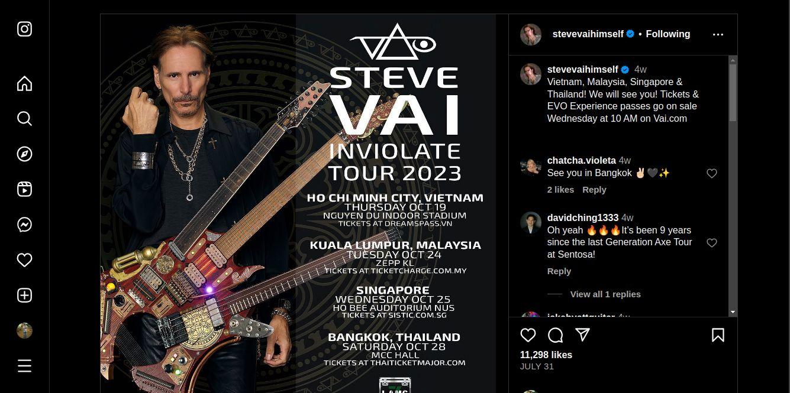Screen dimensions: 790x393
Task: Like davidching1333's comment
Action: click(712, 243)
